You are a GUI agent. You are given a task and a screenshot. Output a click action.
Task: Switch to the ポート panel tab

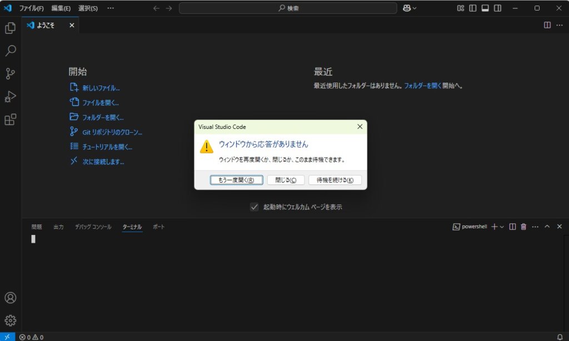158,227
